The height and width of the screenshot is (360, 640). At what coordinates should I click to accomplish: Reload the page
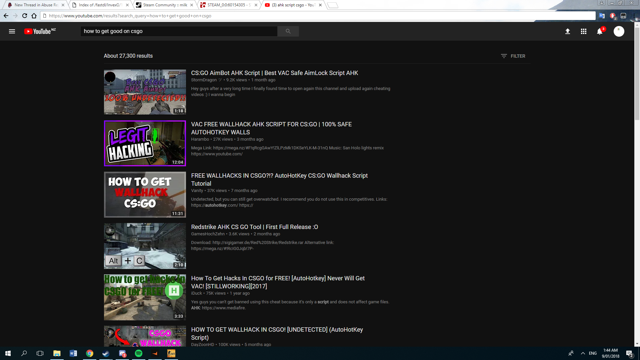pos(25,16)
